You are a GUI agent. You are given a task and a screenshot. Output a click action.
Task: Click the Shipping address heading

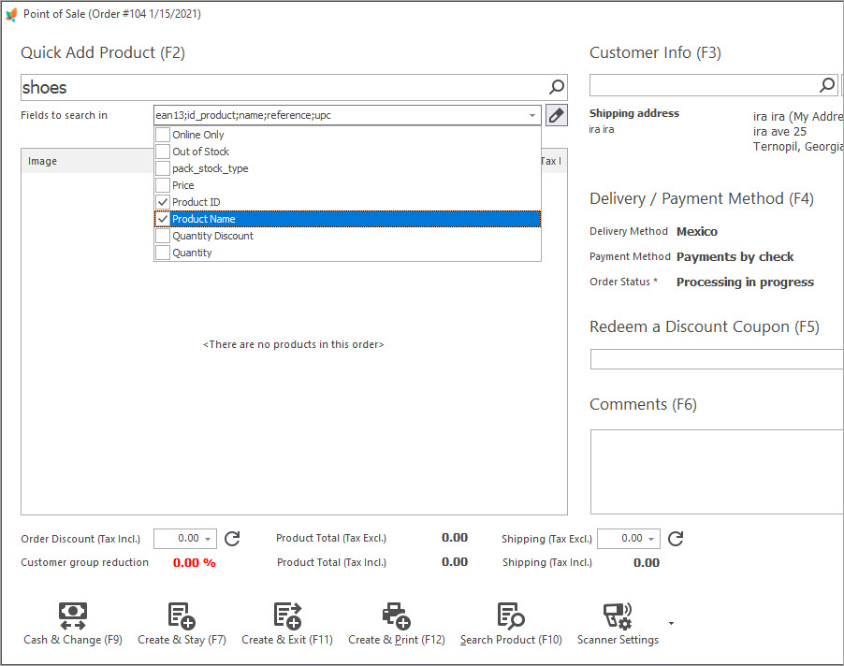coord(634,113)
